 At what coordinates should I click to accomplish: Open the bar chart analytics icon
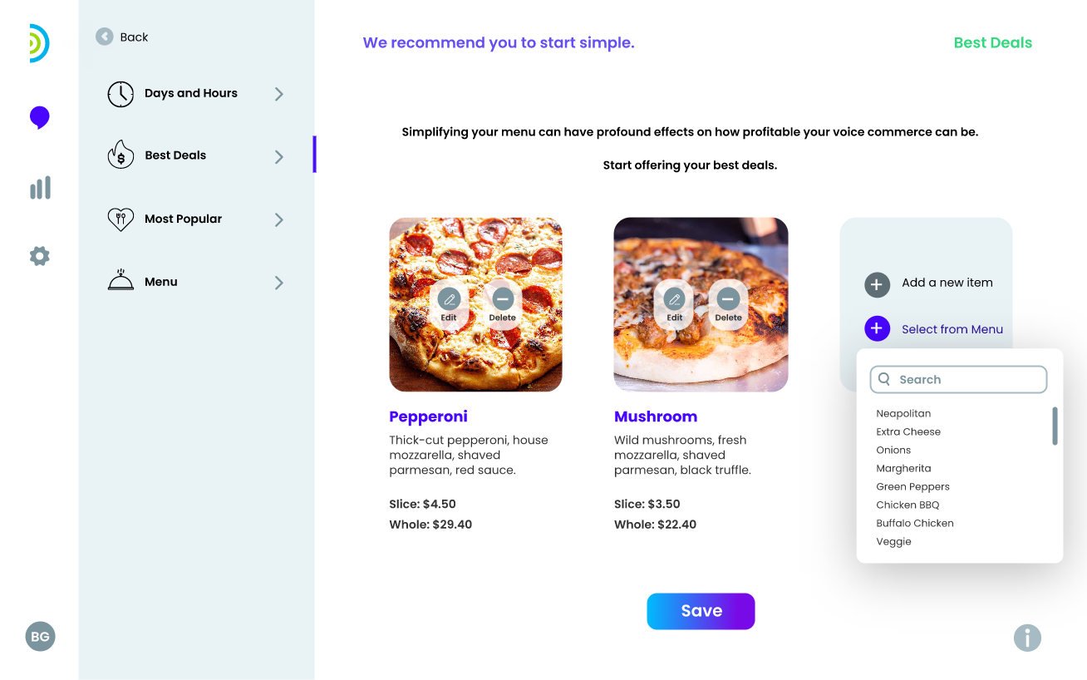pos(40,188)
